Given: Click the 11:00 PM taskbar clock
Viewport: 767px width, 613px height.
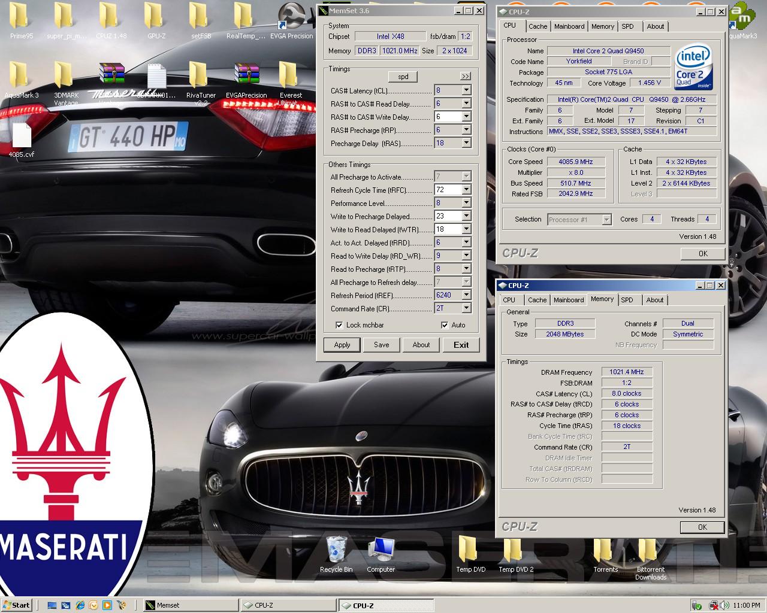Looking at the screenshot, I should click(747, 605).
